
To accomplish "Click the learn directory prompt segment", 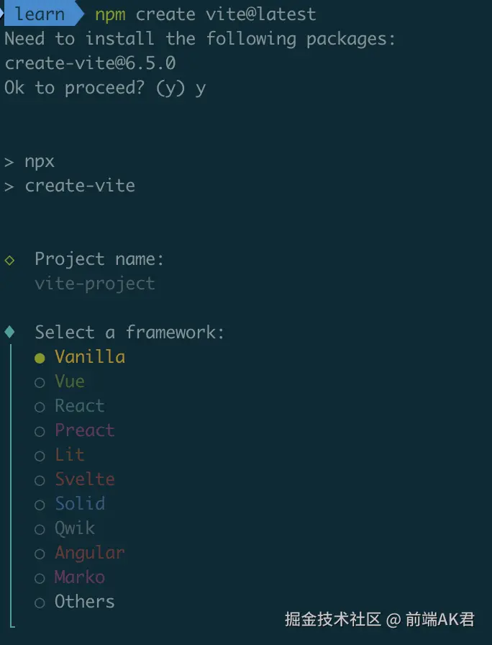I will [x=40, y=14].
